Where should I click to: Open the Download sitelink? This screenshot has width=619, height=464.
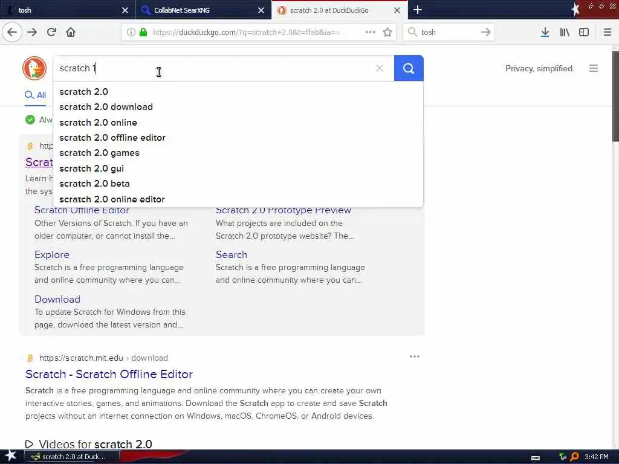point(57,299)
